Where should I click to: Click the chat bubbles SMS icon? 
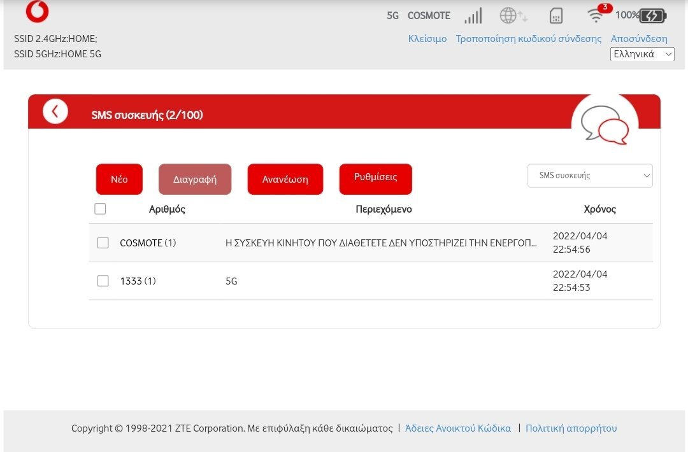(x=605, y=125)
